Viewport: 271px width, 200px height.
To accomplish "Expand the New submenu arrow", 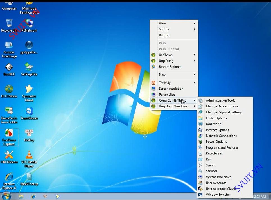I will [x=195, y=75].
